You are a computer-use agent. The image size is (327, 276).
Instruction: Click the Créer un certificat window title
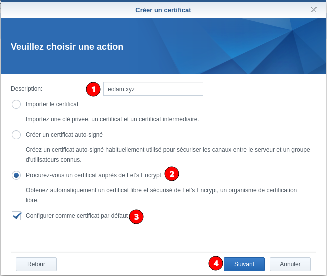pyautogui.click(x=163, y=10)
